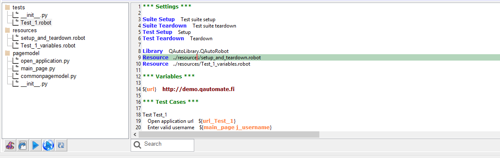This screenshot has width=500, height=158.
Task: Click the curved arrow export icon
Action: point(22,145)
